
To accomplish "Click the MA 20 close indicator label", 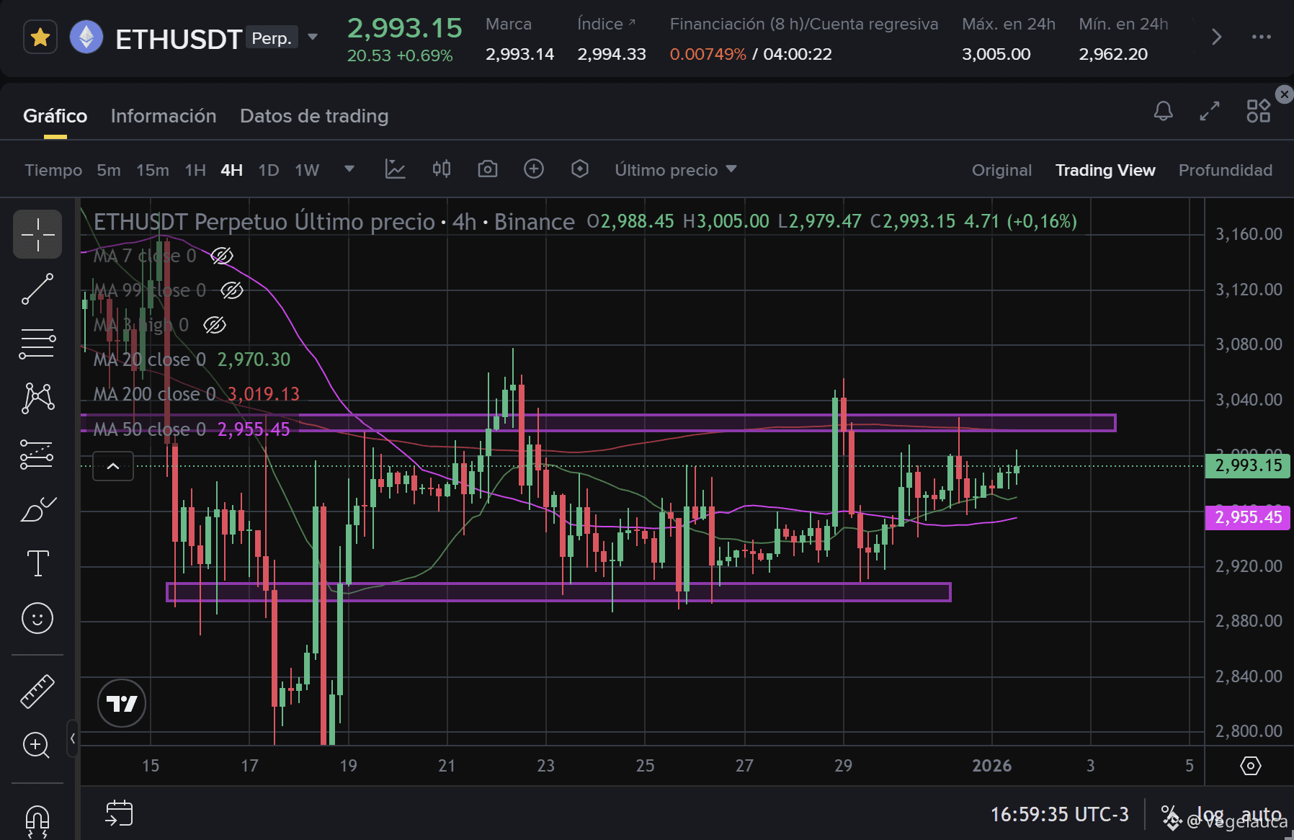I will click(x=150, y=359).
